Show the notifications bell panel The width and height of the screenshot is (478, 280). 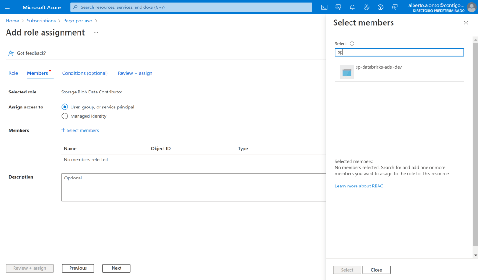pos(352,7)
